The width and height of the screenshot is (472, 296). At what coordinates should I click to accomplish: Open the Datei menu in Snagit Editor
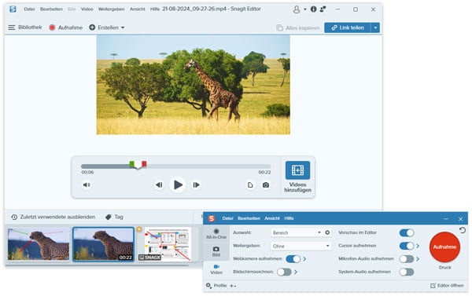(x=29, y=9)
